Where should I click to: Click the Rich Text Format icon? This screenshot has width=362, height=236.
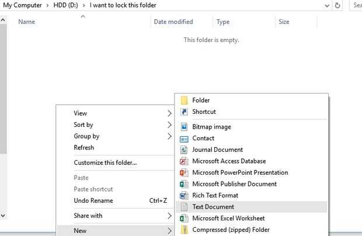[x=184, y=196]
